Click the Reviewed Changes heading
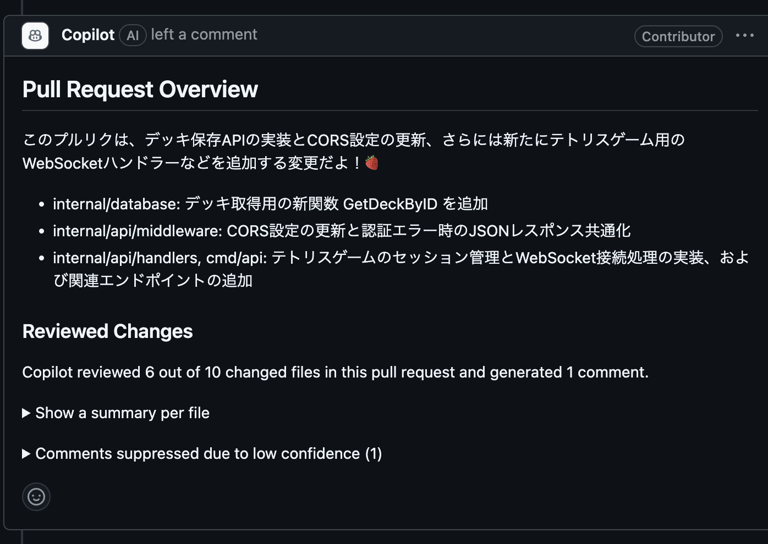 pyautogui.click(x=108, y=331)
